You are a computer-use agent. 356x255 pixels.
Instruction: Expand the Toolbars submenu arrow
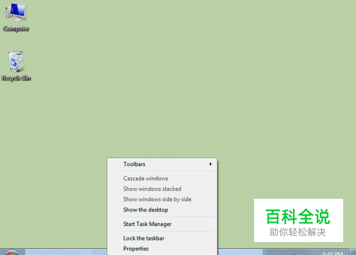(211, 164)
